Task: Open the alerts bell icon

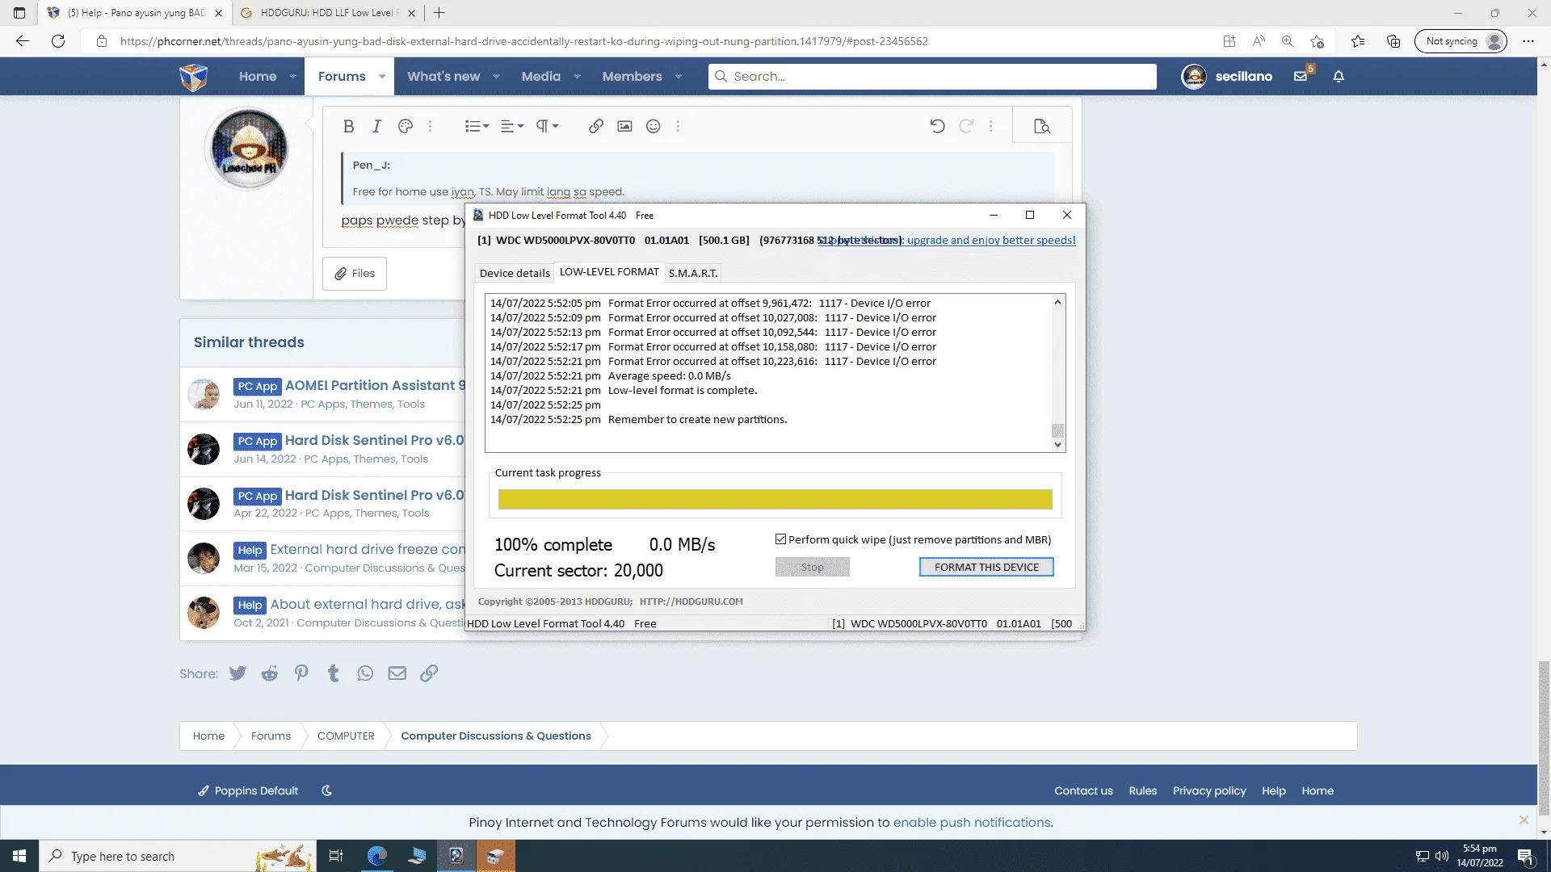Action: coord(1339,76)
